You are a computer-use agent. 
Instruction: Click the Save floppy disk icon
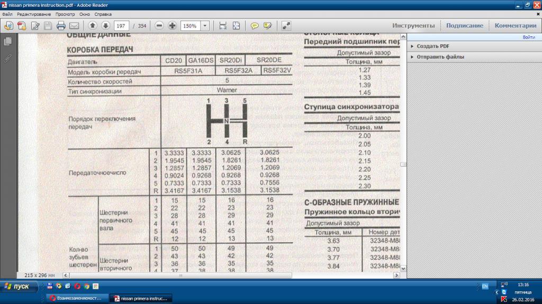pyautogui.click(x=48, y=26)
